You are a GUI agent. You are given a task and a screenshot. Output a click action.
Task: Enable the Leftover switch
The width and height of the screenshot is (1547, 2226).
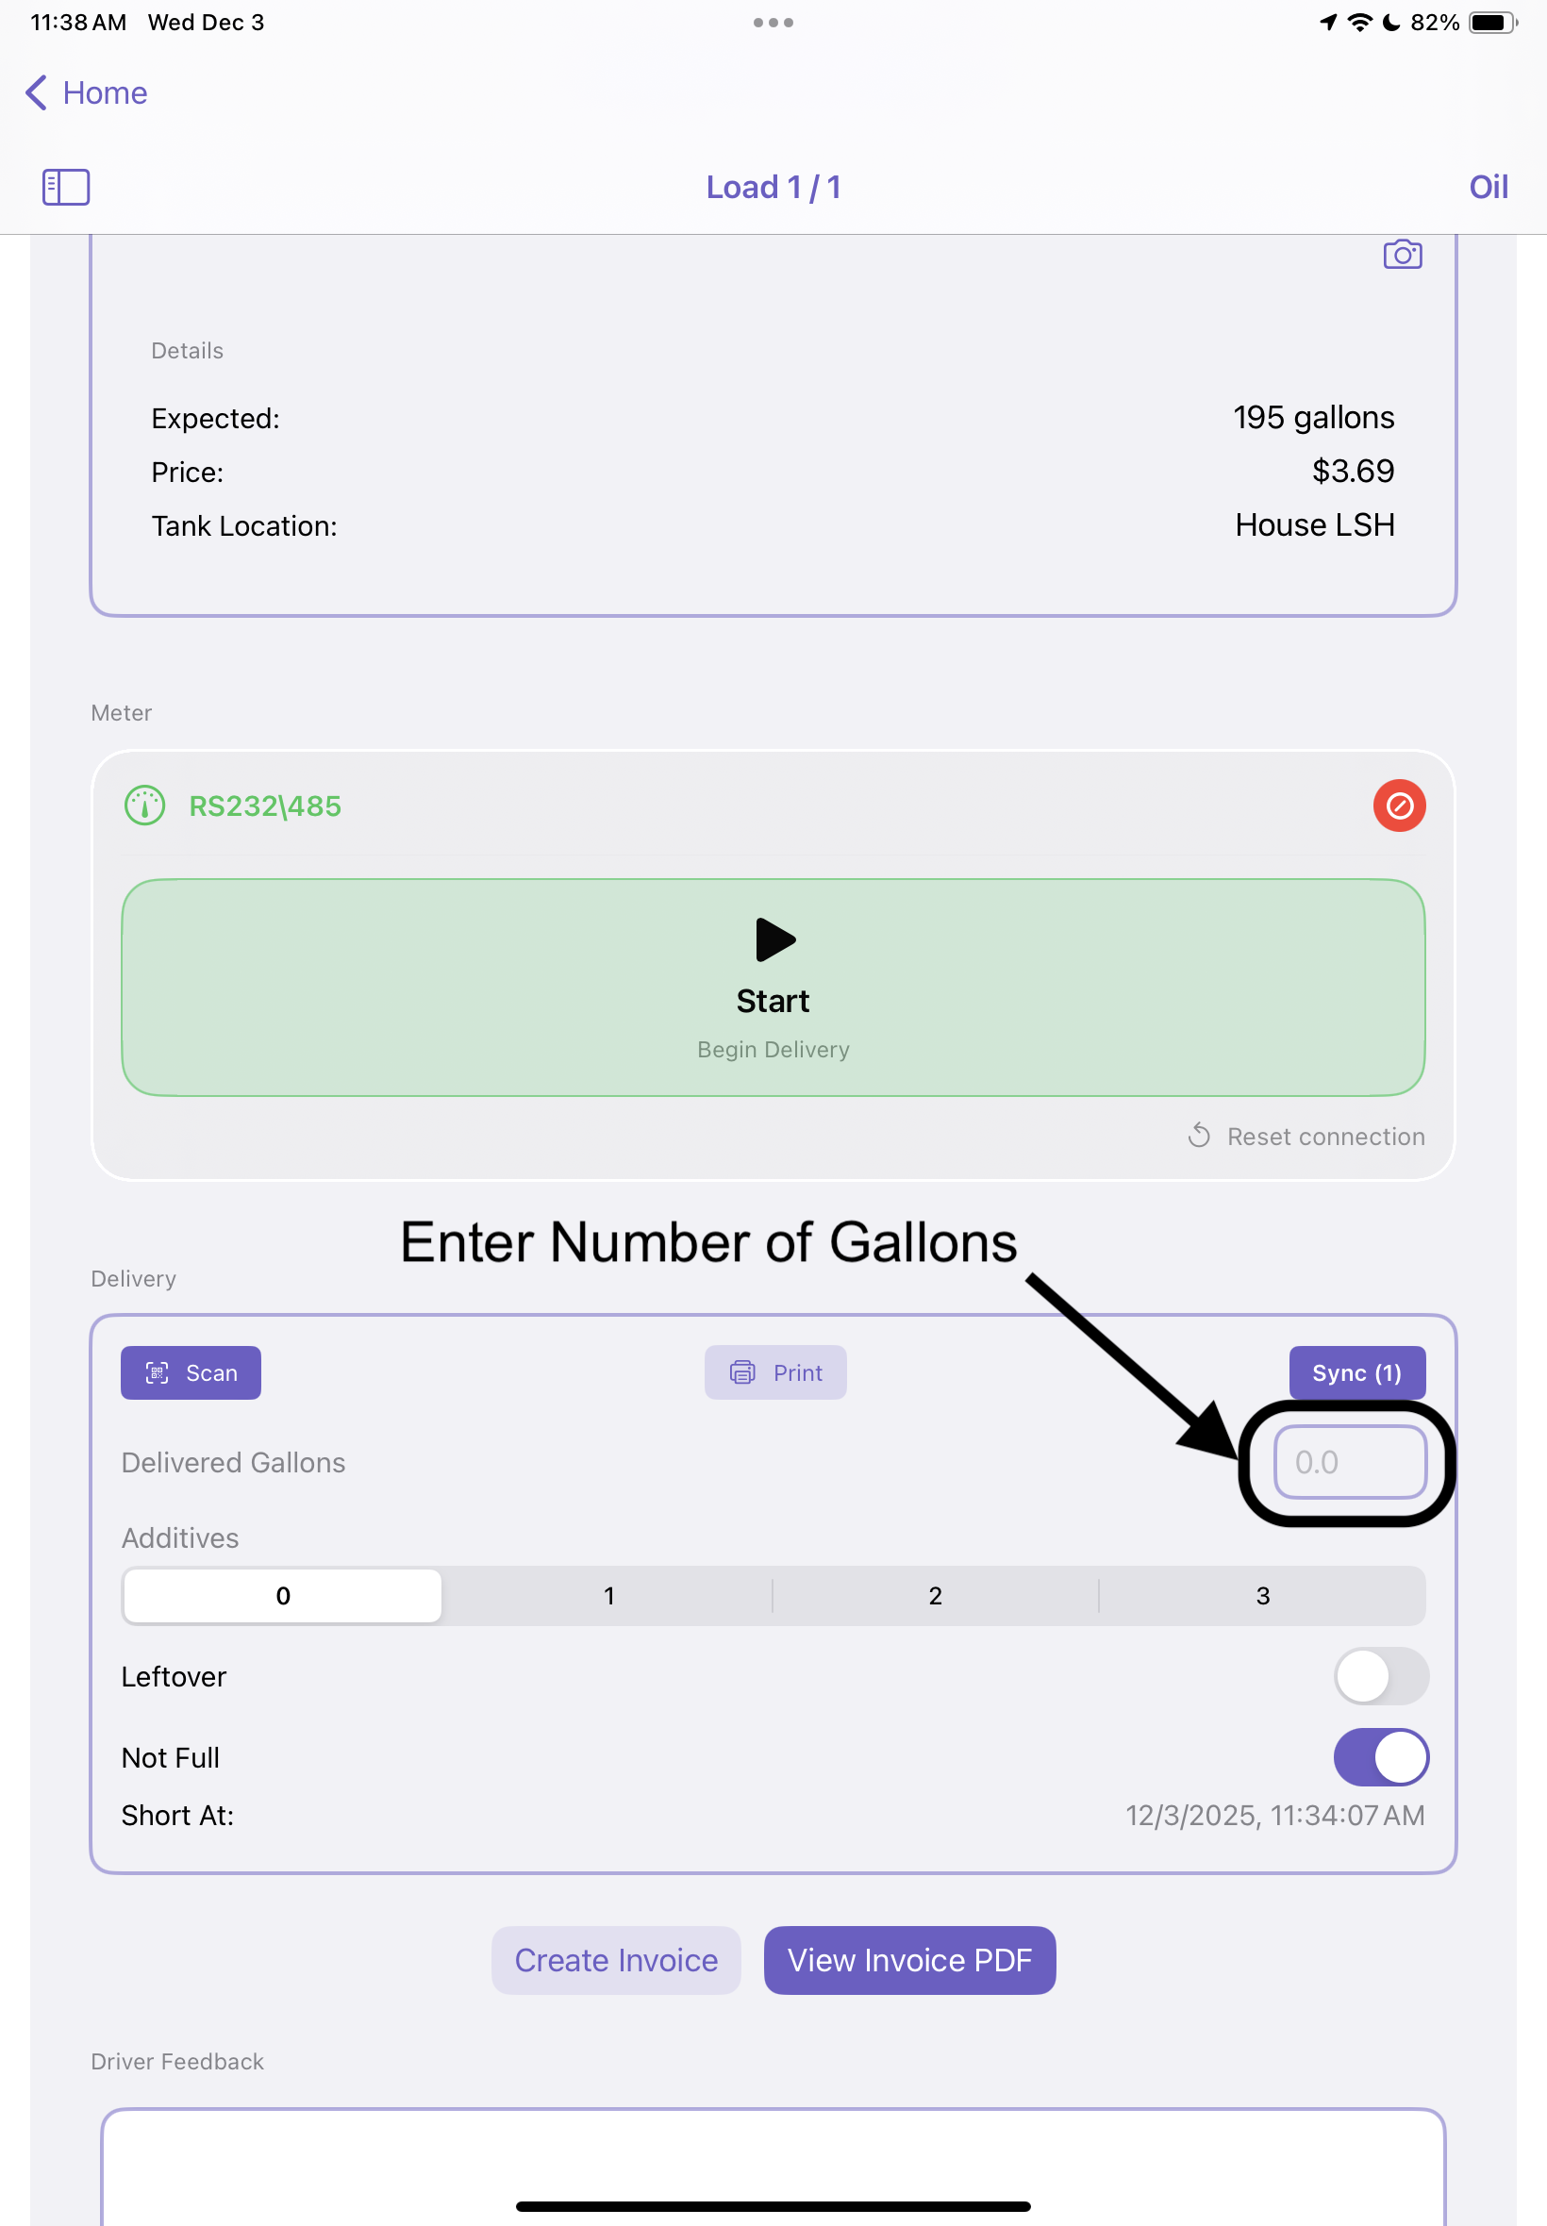[1380, 1675]
